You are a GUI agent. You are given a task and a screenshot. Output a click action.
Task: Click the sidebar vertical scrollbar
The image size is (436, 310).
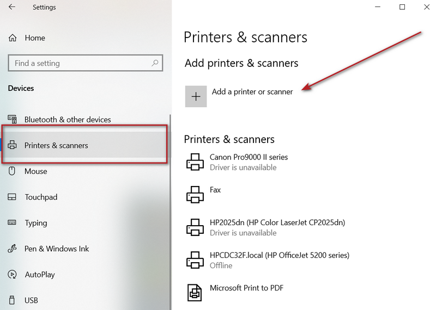coord(170,212)
